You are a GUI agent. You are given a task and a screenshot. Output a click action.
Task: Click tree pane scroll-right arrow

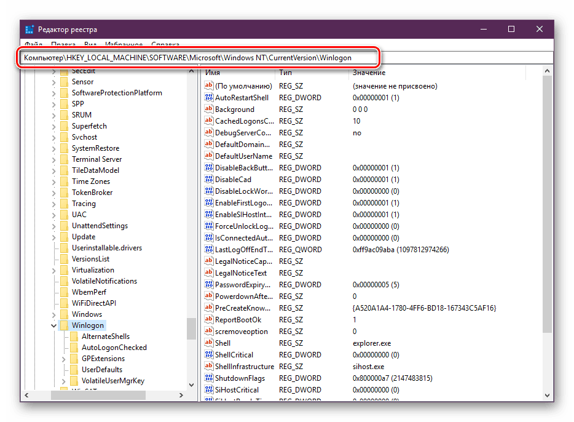tap(181, 395)
